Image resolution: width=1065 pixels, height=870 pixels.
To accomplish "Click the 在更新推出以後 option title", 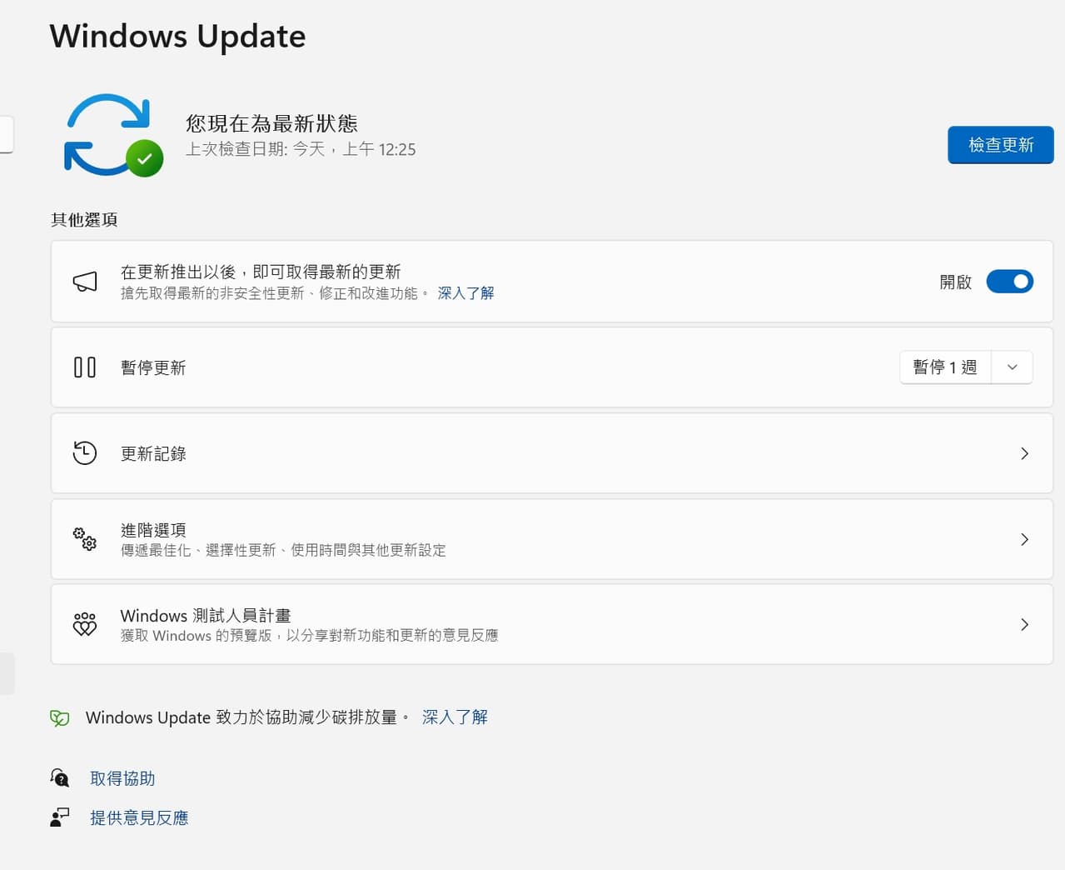I will tap(261, 272).
